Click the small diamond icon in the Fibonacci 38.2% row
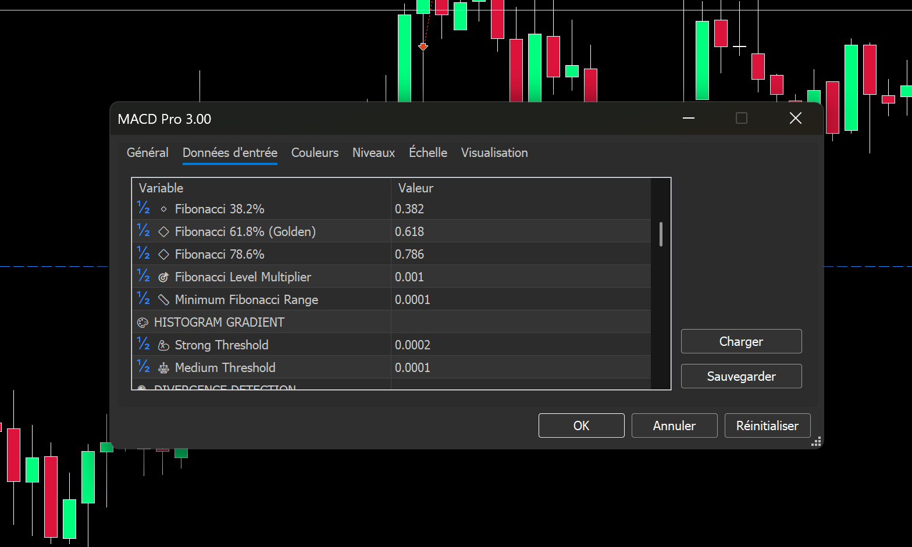Viewport: 912px width, 547px height. (x=163, y=209)
